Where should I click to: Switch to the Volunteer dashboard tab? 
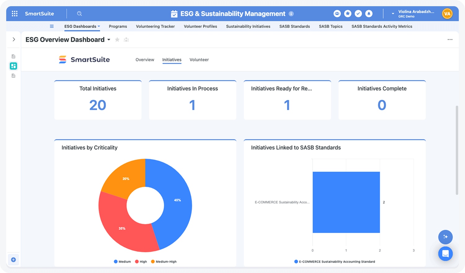coord(199,60)
